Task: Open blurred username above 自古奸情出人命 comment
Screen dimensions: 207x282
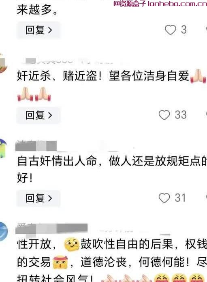Action: [36, 146]
